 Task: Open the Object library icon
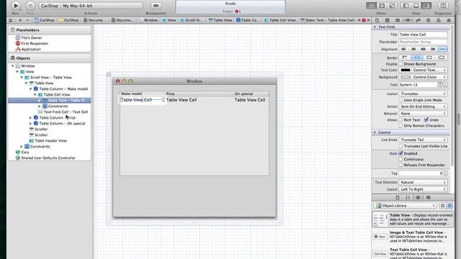418,197
